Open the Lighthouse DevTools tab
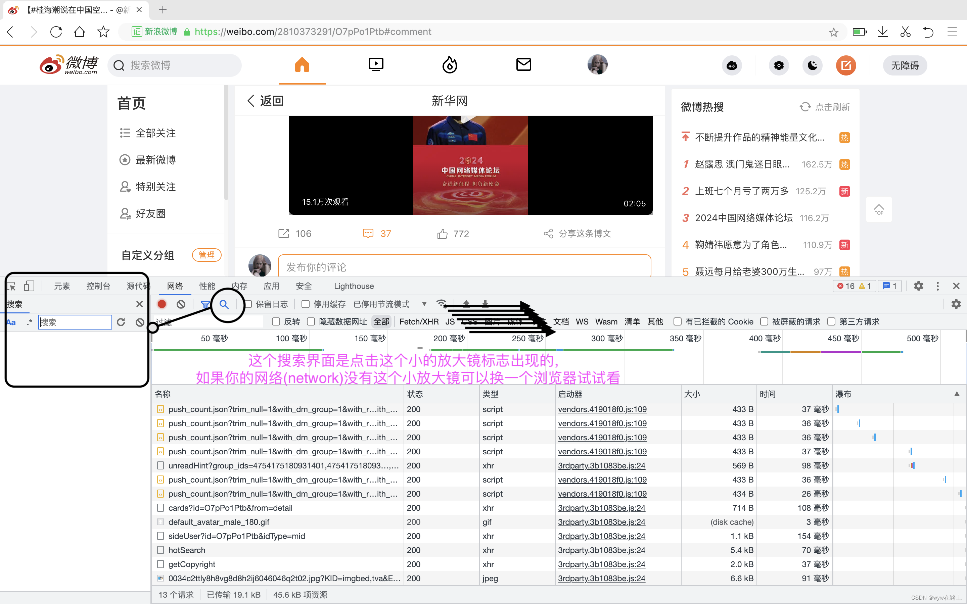Image resolution: width=967 pixels, height=604 pixels. [x=354, y=286]
